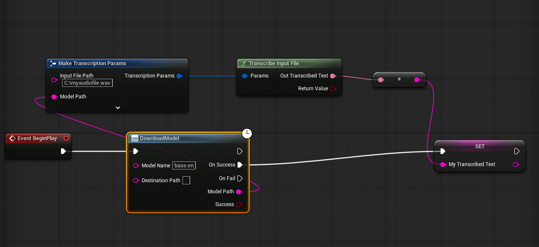Viewport: 539px width, 247px height.
Task: Click the Return Value boolean pin
Action: click(x=333, y=89)
